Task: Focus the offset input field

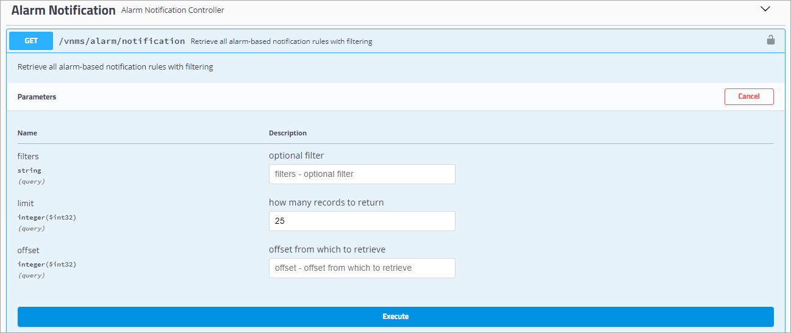Action: (x=362, y=268)
